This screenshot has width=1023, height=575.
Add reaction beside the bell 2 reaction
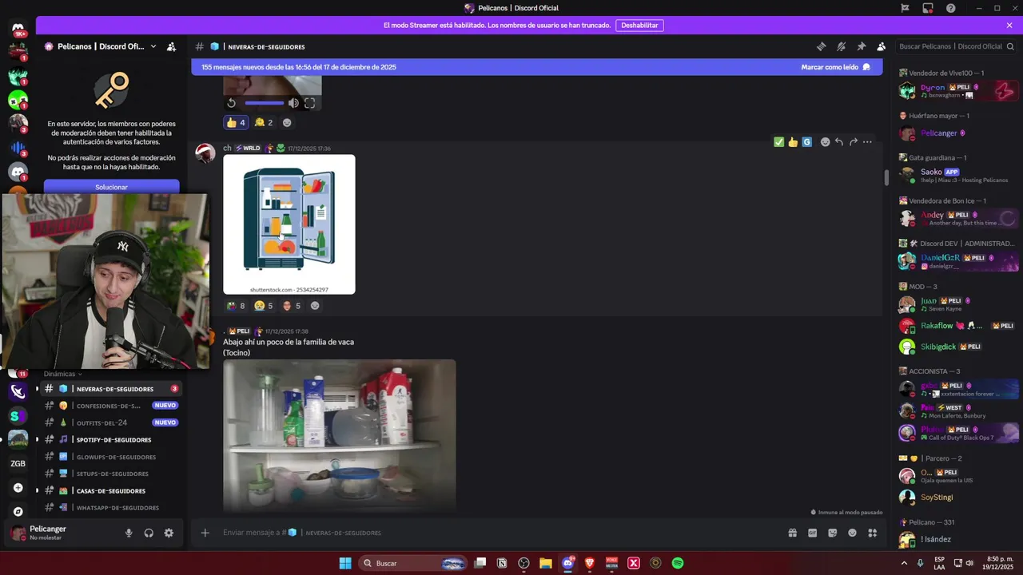pos(287,122)
